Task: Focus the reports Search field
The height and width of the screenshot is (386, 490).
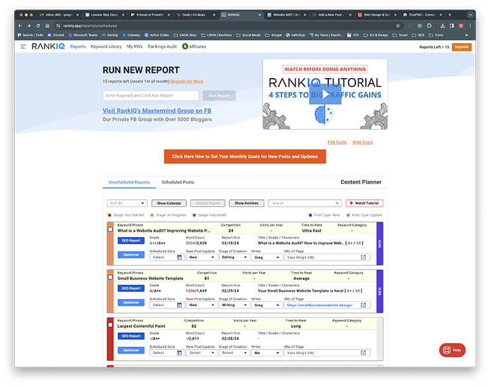Action: (305, 203)
